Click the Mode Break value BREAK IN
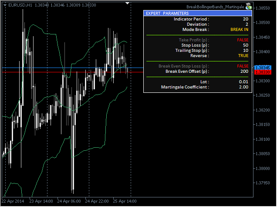277x207 pixels. coord(239,30)
